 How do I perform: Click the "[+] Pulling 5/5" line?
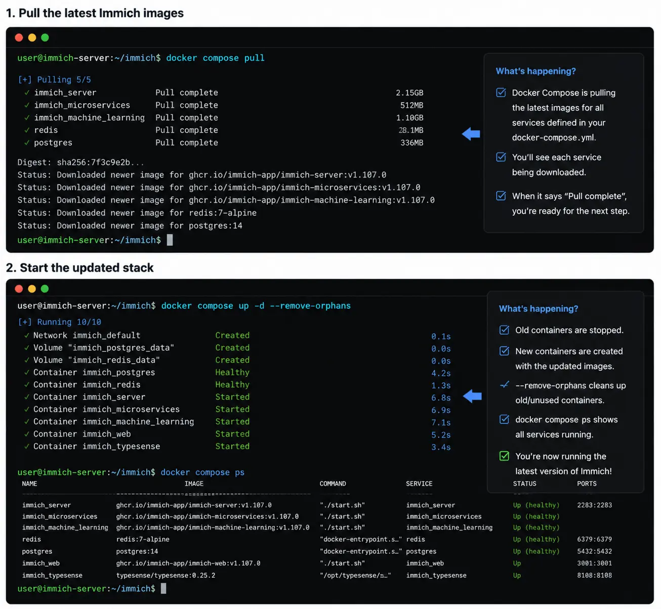(54, 80)
